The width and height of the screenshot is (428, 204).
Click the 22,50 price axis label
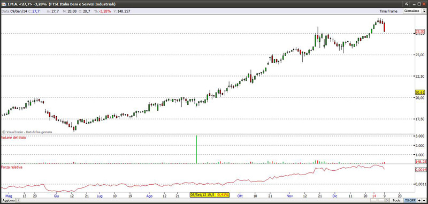(x=419, y=76)
